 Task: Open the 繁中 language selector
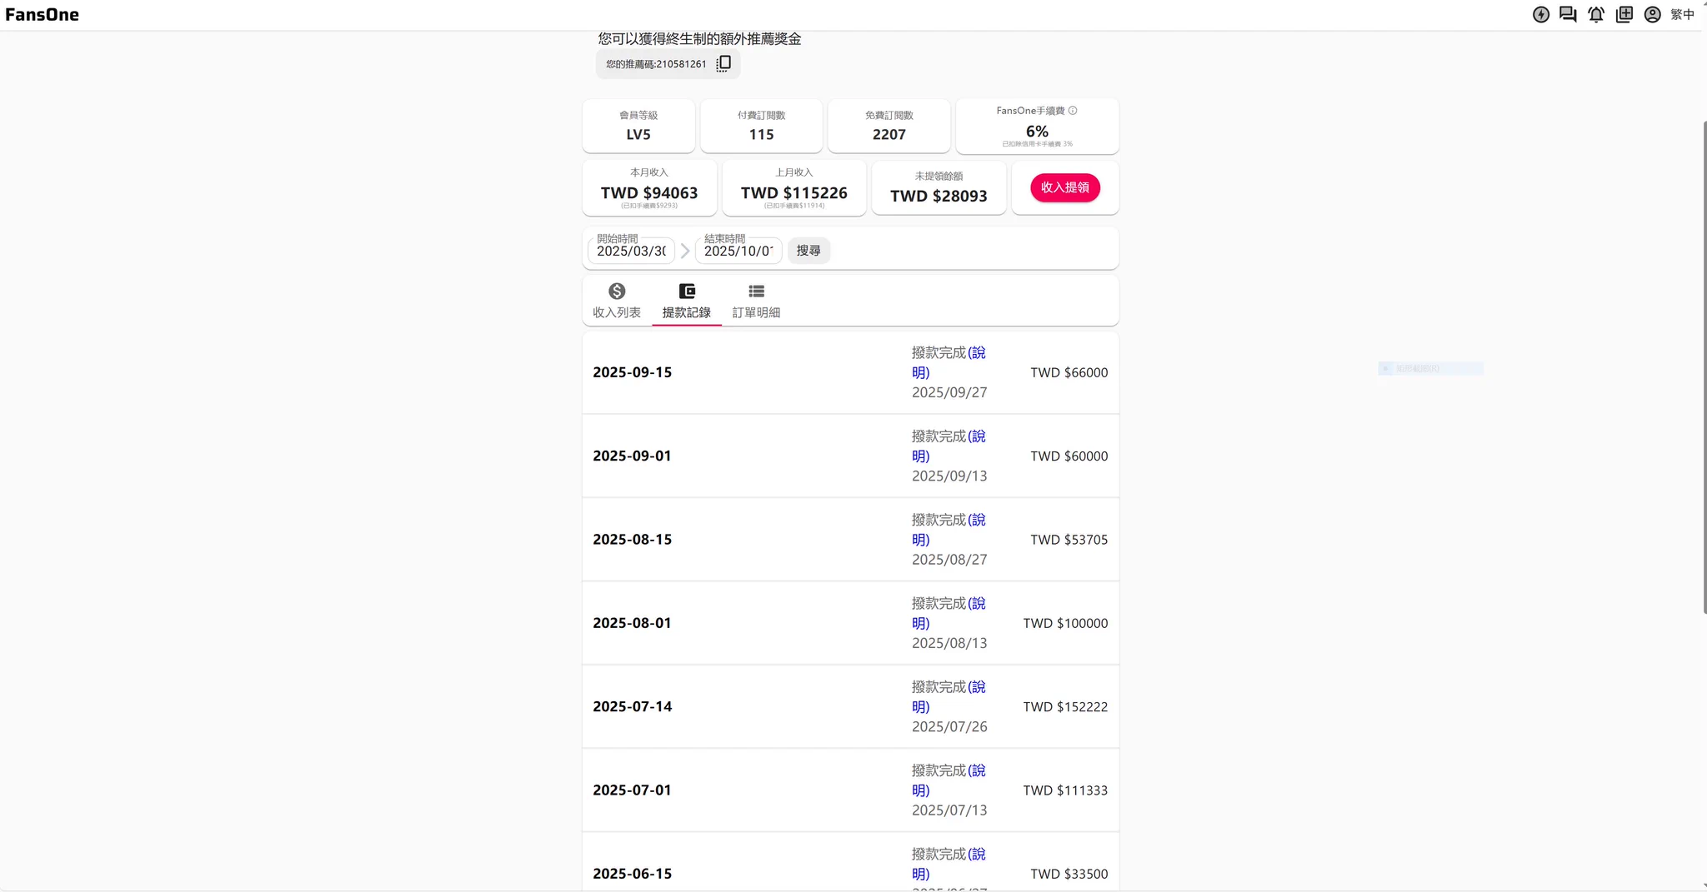click(x=1682, y=15)
